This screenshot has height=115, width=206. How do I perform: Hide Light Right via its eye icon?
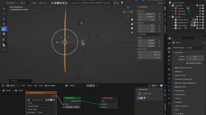pos(200,14)
